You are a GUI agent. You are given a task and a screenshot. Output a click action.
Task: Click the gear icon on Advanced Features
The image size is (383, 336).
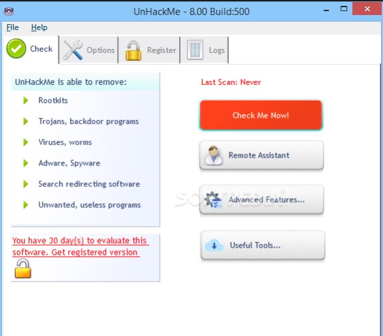point(213,199)
